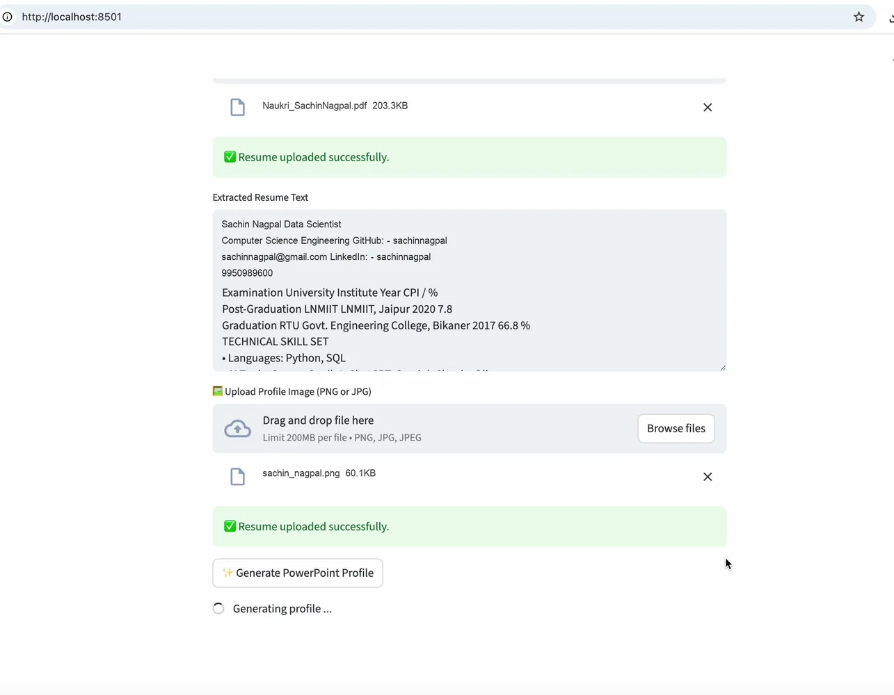This screenshot has width=894, height=695.
Task: Remove the Naukri_SachinNagpal.pdf file
Action: pyautogui.click(x=708, y=107)
